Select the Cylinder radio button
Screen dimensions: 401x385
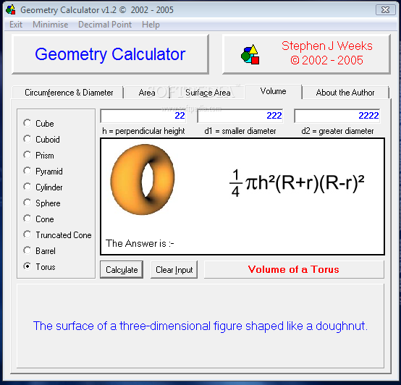[27, 187]
